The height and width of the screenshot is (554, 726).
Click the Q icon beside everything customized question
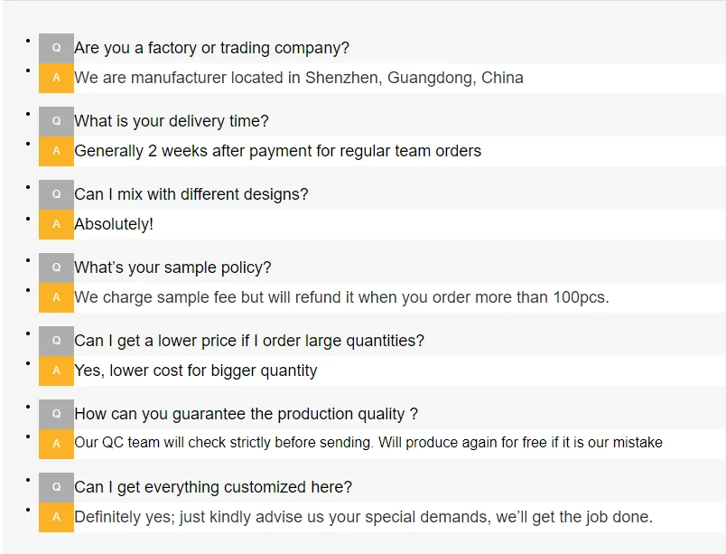[x=56, y=487]
